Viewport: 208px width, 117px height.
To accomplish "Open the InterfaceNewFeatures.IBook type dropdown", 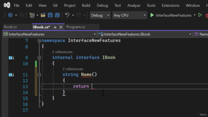I will point(145,34).
